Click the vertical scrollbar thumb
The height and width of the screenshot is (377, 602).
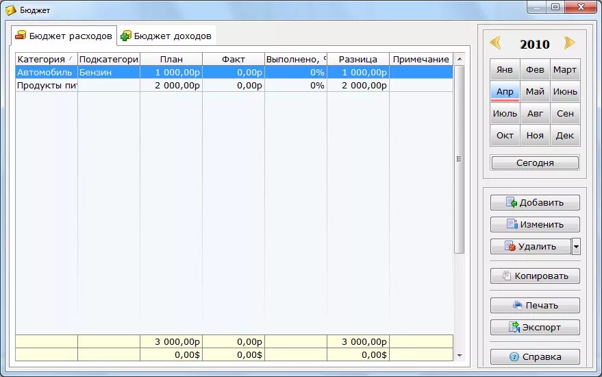[459, 159]
